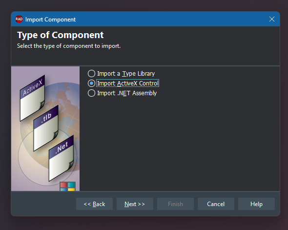Screen dimensions: 288x230
Task: Select the Import .NET Assembly radio circle
Action: (x=91, y=93)
